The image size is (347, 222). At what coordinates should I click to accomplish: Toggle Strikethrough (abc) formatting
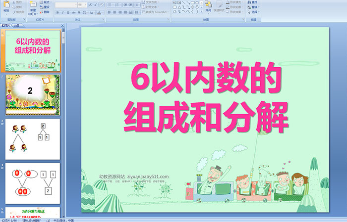pos(73,12)
